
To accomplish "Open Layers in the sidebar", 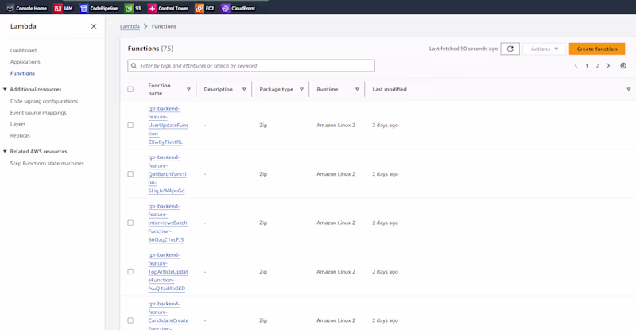I will click(x=17, y=124).
